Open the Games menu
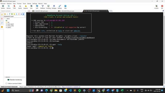Image resolution: width=165 pixels, height=93 pixels. click(29, 4)
